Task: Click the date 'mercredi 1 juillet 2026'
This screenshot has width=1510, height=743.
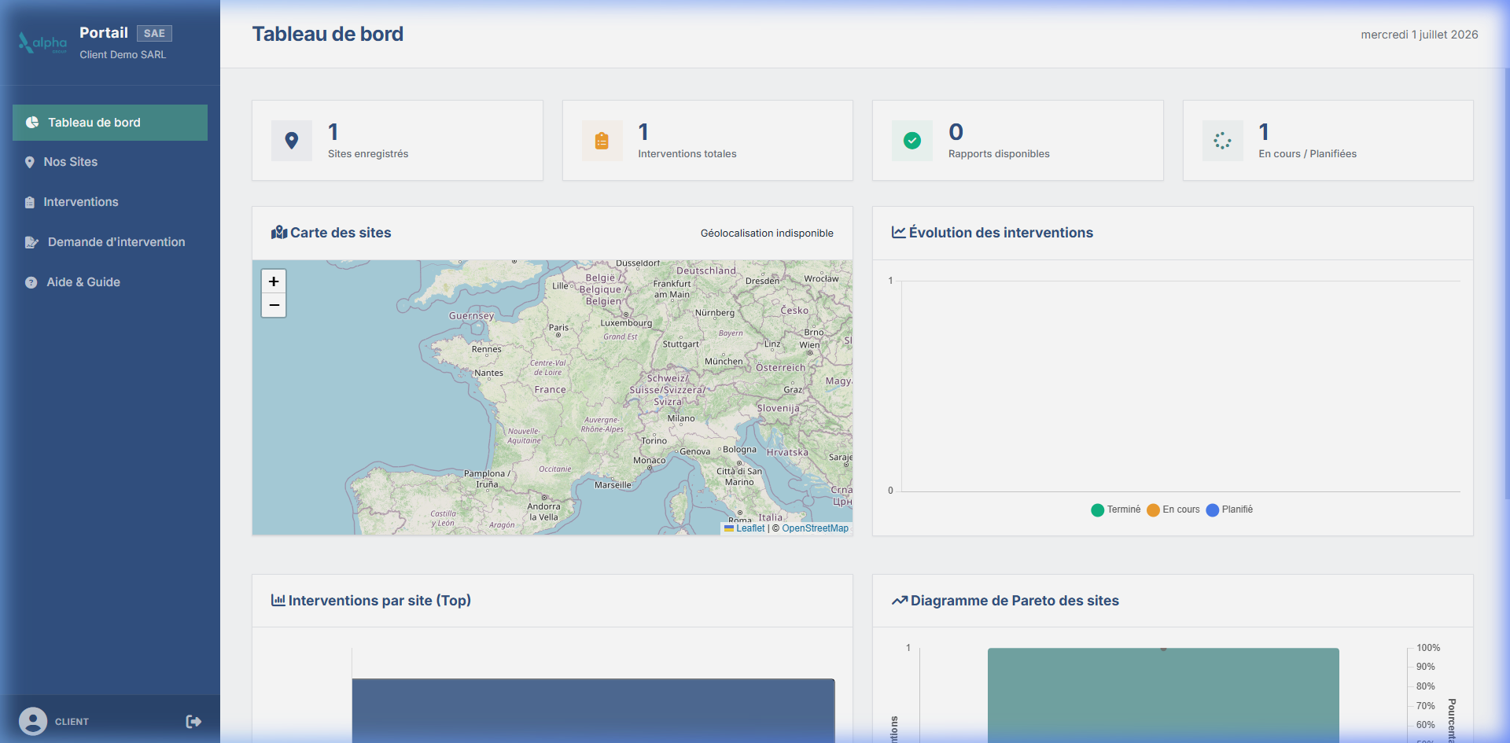Action: click(x=1420, y=35)
